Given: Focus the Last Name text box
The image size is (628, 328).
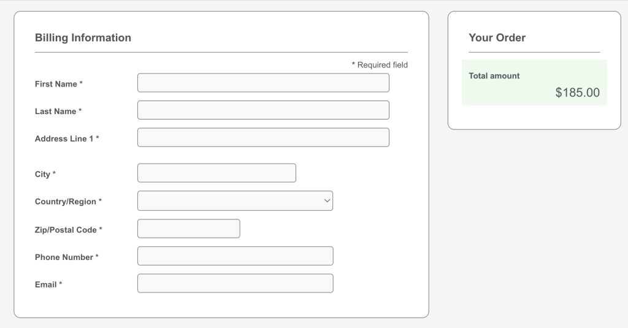Looking at the screenshot, I should [x=263, y=110].
